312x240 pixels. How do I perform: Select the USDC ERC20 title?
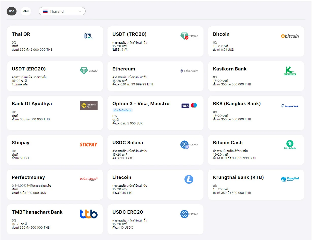click(128, 212)
